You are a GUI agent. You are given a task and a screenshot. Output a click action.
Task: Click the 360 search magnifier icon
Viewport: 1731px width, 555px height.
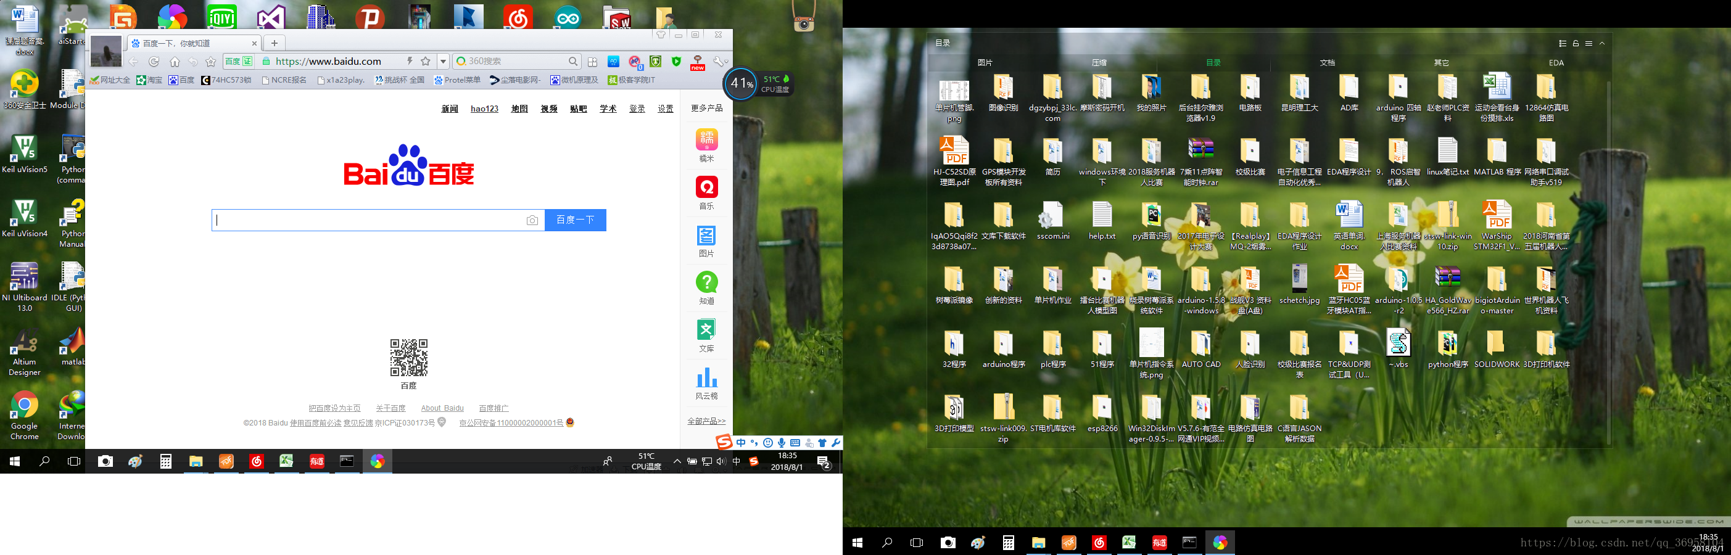(572, 61)
